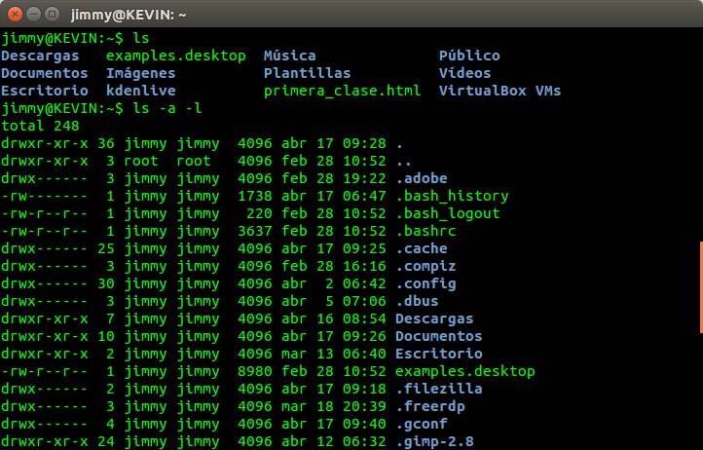Click the .bash_history filename
Viewport: 703px width, 450px height.
[452, 196]
